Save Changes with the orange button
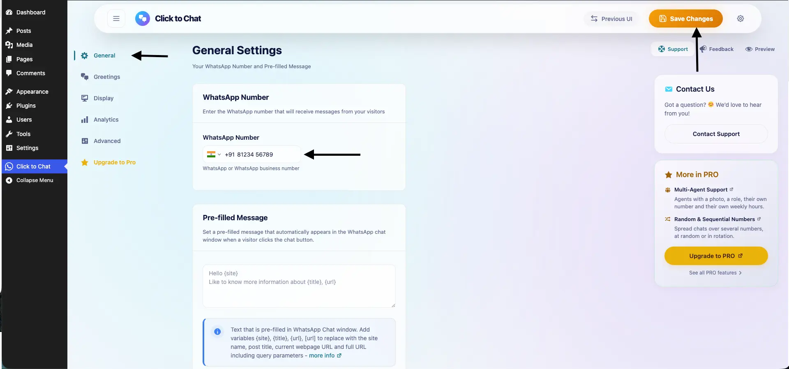 [685, 18]
